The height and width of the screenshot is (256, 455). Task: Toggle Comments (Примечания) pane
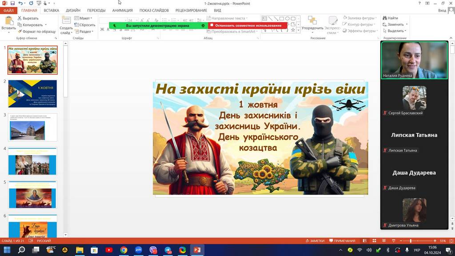343,240
